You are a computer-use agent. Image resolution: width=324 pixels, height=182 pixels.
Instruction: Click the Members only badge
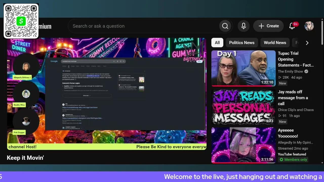click(x=293, y=160)
